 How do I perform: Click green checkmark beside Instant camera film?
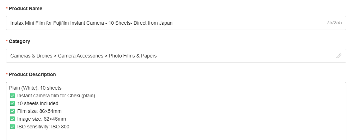(12, 96)
